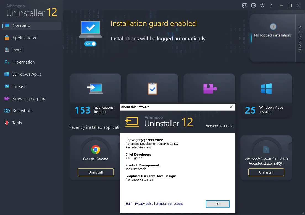
Task: Click the question mark help icon
Action: pyautogui.click(x=271, y=6)
